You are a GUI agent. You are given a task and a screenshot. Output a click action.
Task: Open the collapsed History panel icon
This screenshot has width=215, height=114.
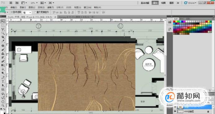[x=170, y=21]
